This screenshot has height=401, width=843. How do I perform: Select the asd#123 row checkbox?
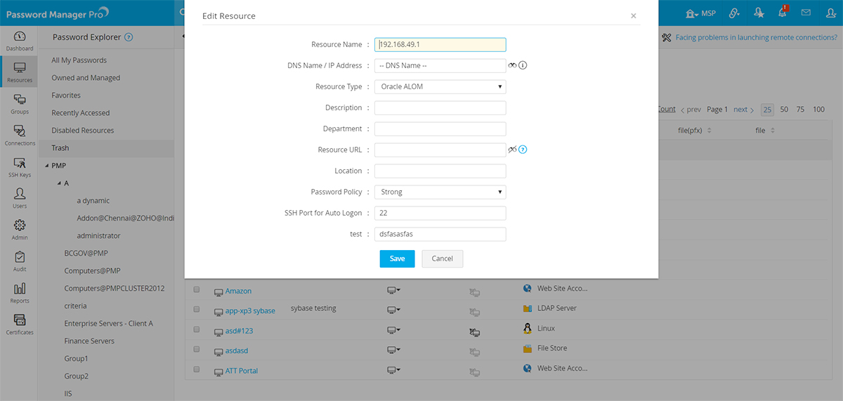point(197,330)
